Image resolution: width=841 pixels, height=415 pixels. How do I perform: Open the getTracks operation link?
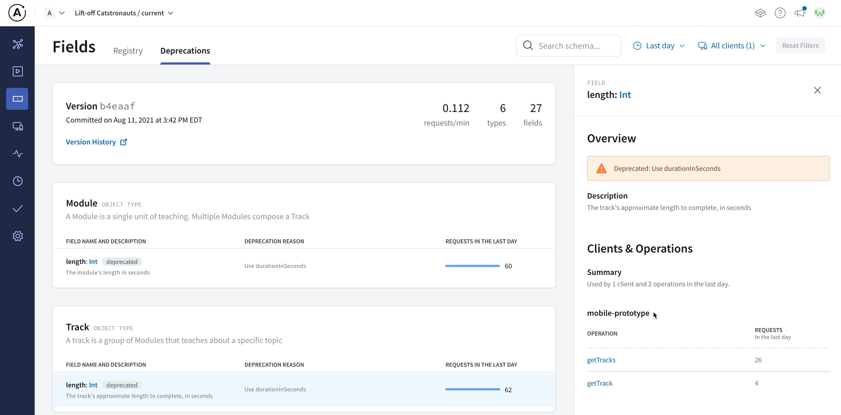601,360
